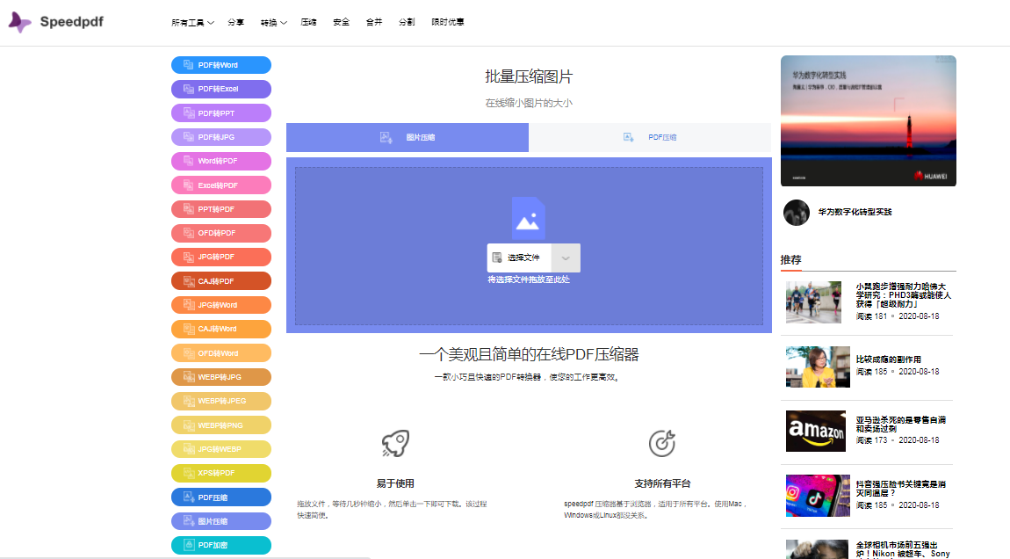
Task: Switch to the PDF压缩 tab
Action: tap(650, 137)
